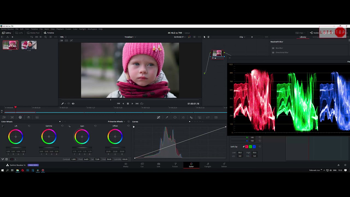Screen dimensions: 350x197
Task: Open the Clips dropdown in top toolbar
Action: (300, 33)
